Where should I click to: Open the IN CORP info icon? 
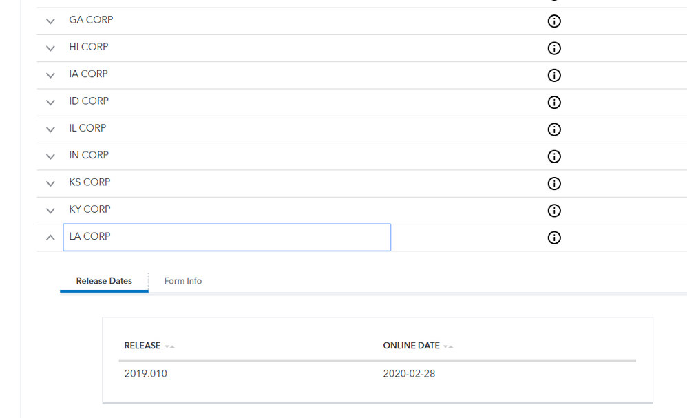tap(553, 156)
